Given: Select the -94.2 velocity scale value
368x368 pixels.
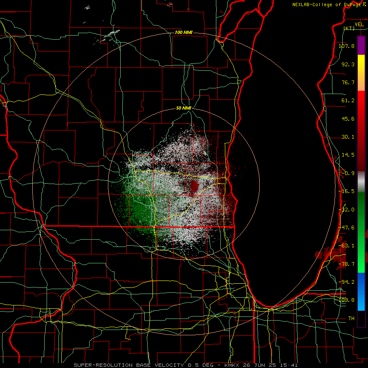Looking at the screenshot, I should 346,282.
